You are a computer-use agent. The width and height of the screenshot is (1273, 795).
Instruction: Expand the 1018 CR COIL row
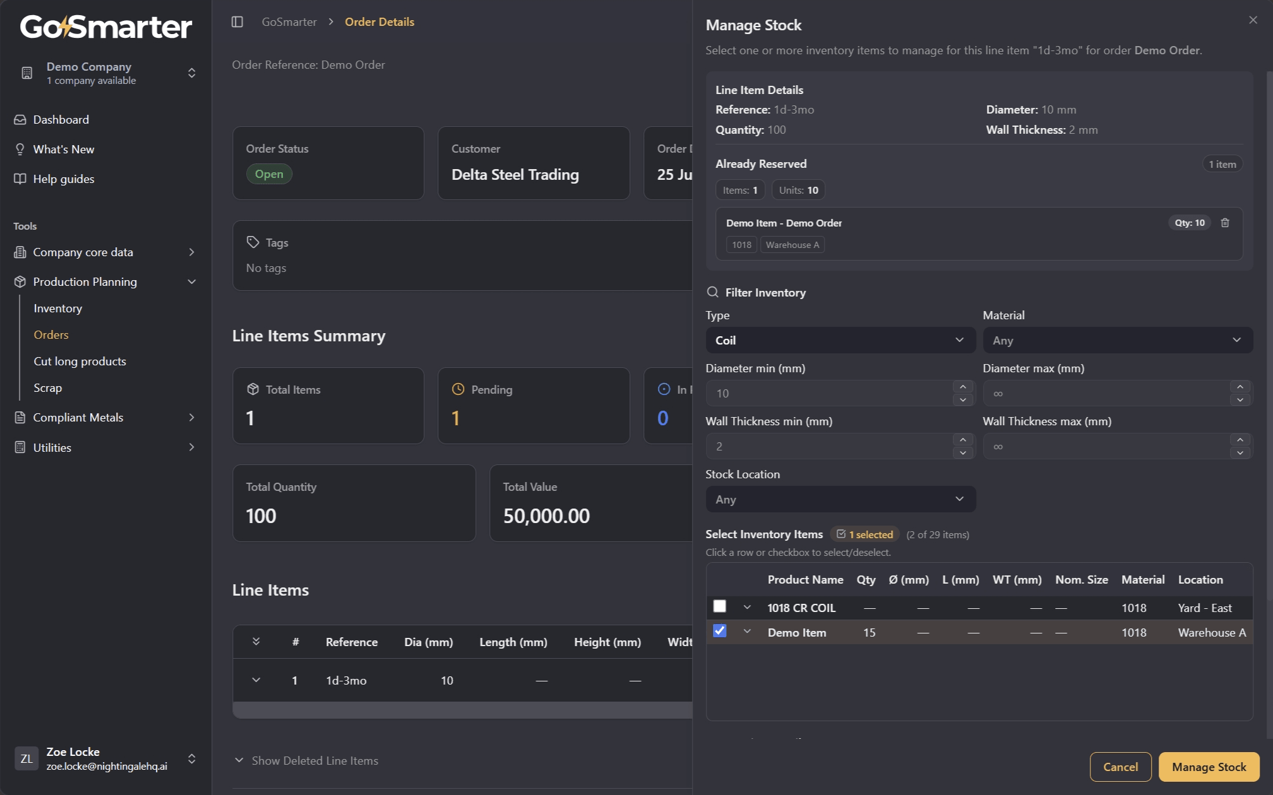point(747,607)
